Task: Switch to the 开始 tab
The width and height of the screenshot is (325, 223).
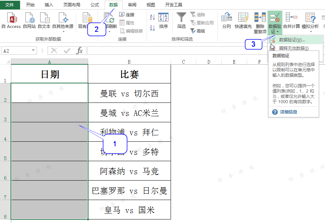Action: point(30,5)
